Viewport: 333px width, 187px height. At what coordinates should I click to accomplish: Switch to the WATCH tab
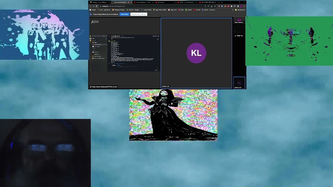tap(188, 2)
